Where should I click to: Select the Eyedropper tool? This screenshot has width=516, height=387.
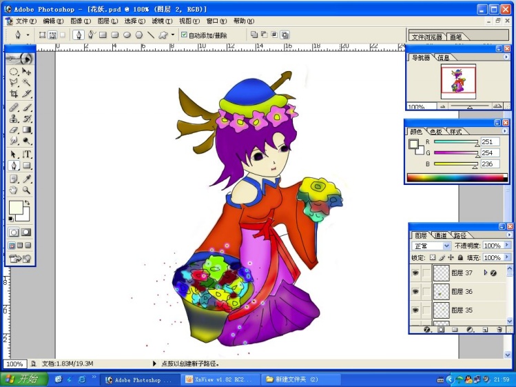[x=26, y=179]
